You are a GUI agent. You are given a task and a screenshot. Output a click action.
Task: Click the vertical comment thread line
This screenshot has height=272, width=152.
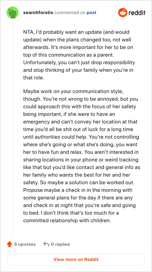[x=13, y=127]
